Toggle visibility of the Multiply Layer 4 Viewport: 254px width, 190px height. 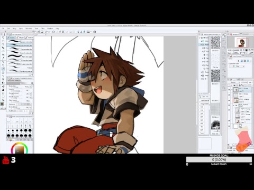pyautogui.click(x=229, y=101)
